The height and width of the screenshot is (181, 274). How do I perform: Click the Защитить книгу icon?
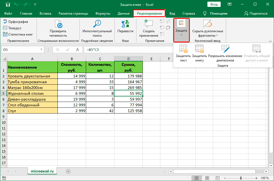(x=199, y=49)
